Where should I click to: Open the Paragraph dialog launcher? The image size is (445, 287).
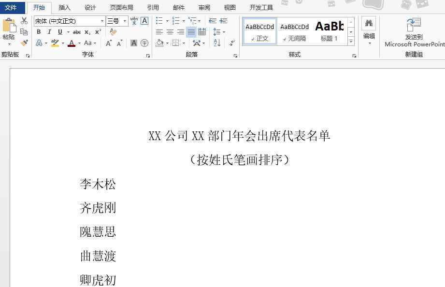(235, 56)
